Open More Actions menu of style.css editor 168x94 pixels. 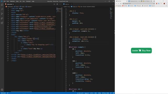(x=113, y=4)
